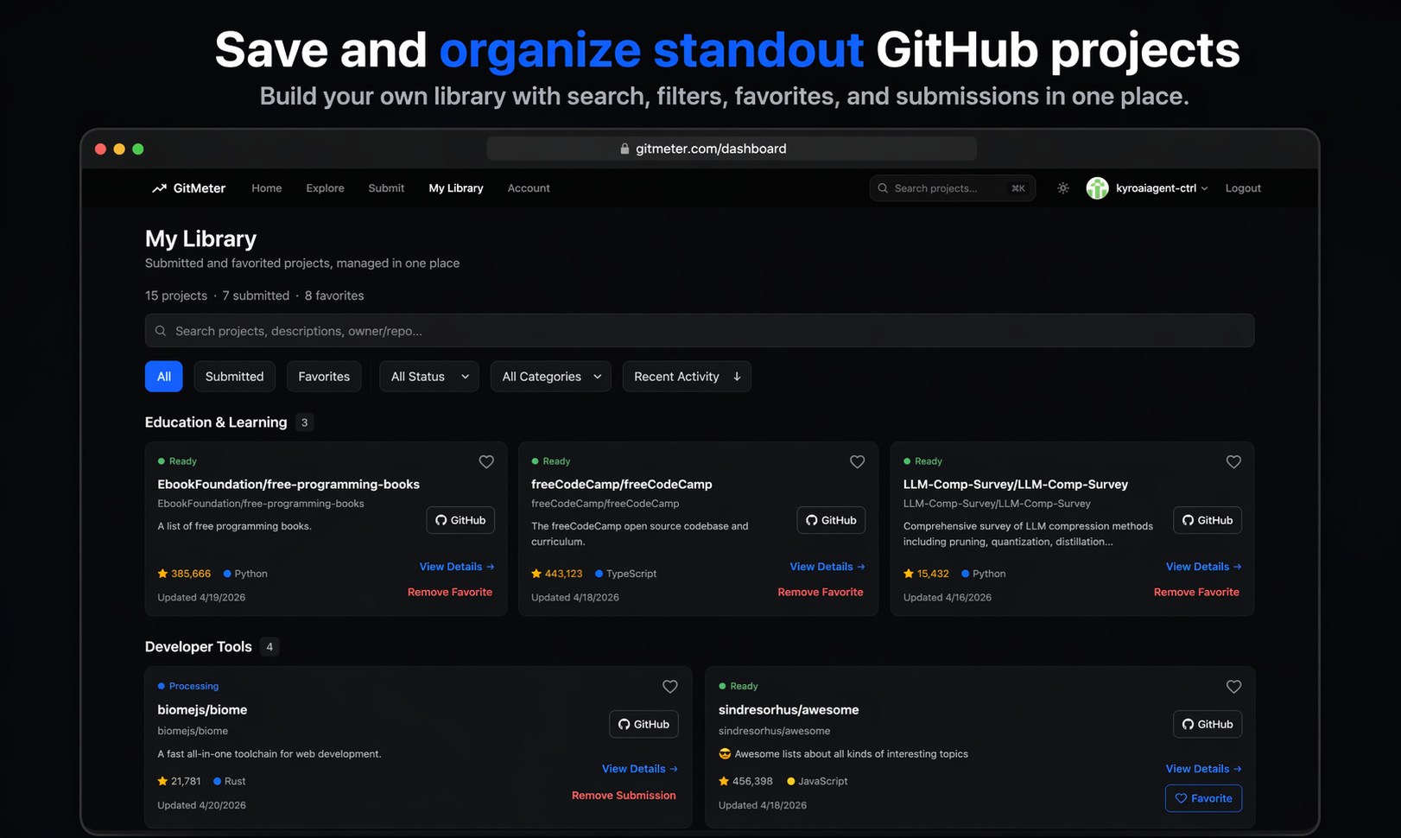Click the Favorite button on sindresorhus/awesome
The width and height of the screenshot is (1401, 838).
[x=1203, y=798]
